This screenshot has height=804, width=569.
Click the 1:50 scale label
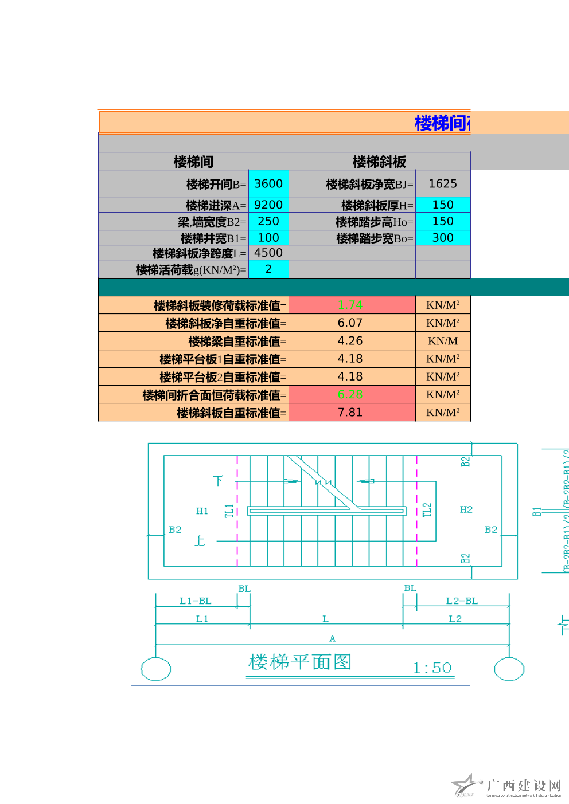[432, 668]
